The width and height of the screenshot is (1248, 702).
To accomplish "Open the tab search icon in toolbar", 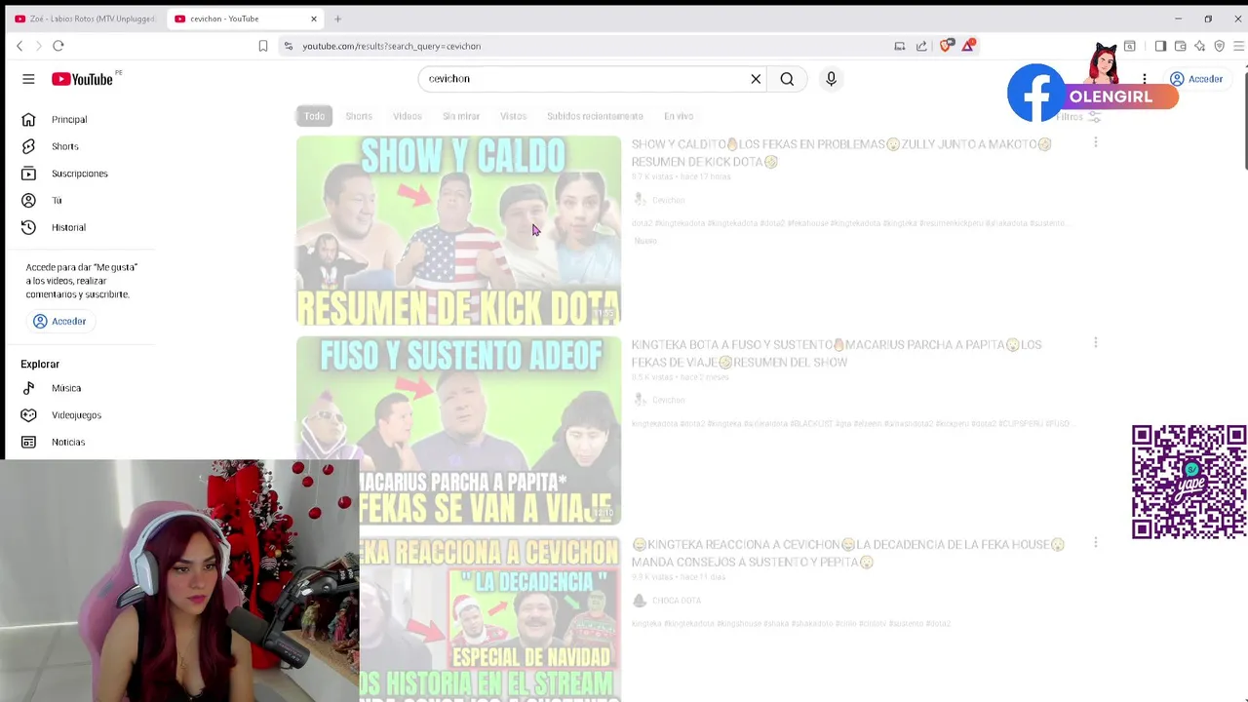I will pyautogui.click(x=1130, y=46).
